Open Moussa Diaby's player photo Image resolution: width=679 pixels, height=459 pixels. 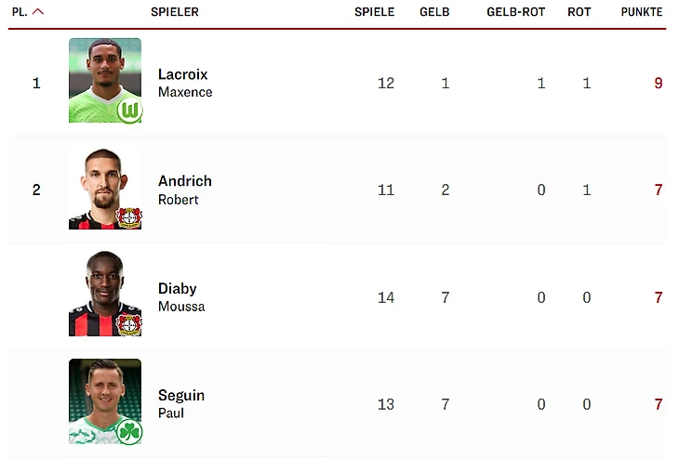(105, 294)
